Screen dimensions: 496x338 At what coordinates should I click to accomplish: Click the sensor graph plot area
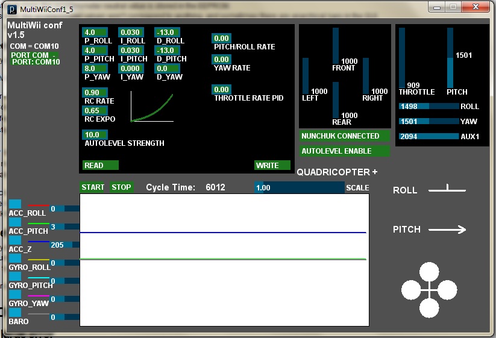(224, 260)
